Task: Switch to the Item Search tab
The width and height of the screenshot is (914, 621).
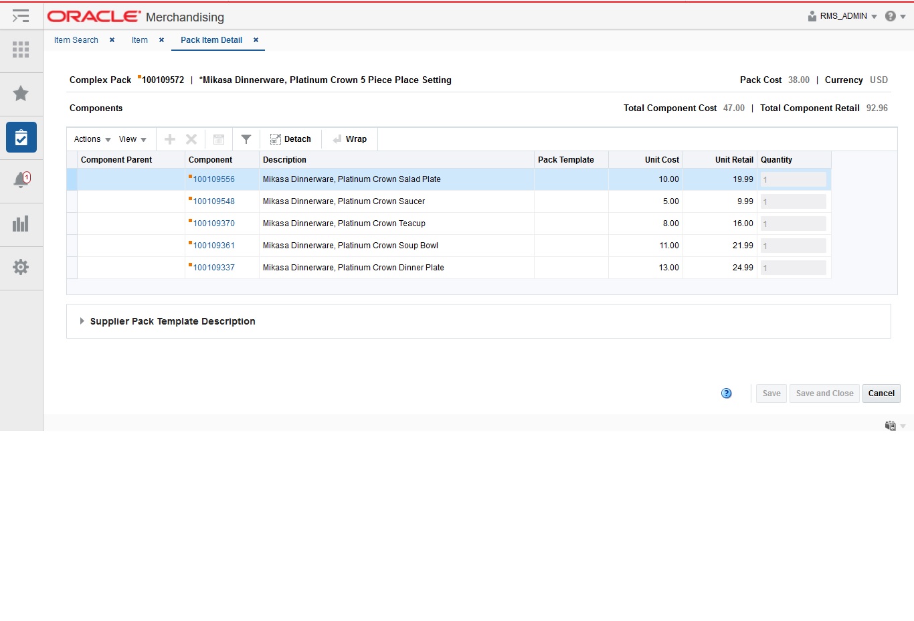Action: click(x=76, y=40)
